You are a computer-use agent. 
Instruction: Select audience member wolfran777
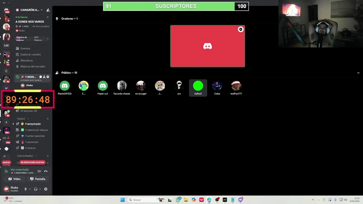pos(236,88)
